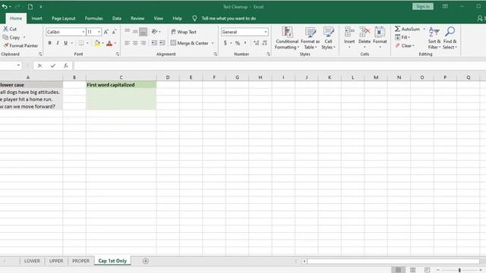Click Decrease Decimal icon

[264, 43]
